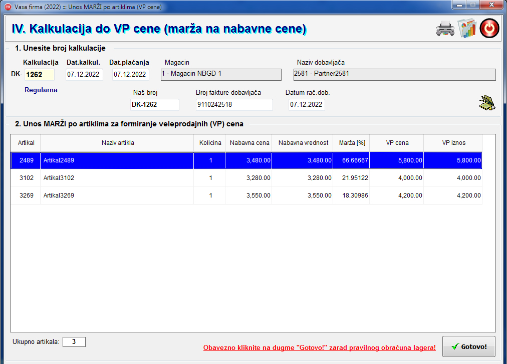Click Nabavna cena cell 3,280.00

pos(249,177)
